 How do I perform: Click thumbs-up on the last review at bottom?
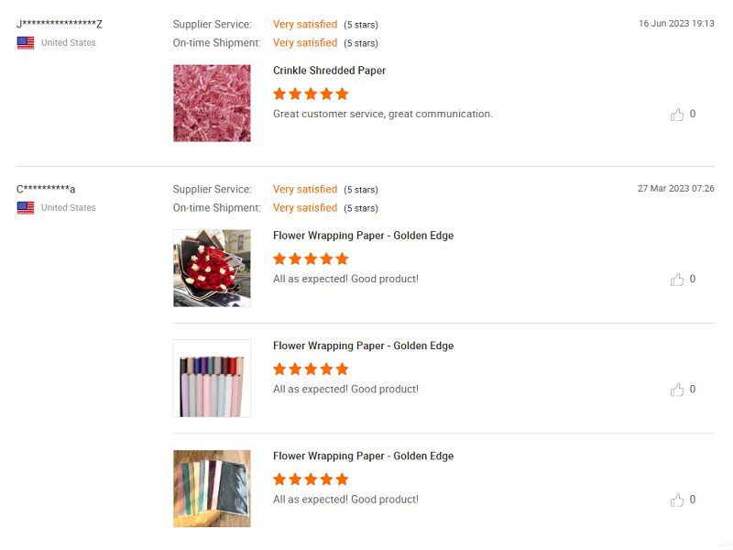pos(677,500)
